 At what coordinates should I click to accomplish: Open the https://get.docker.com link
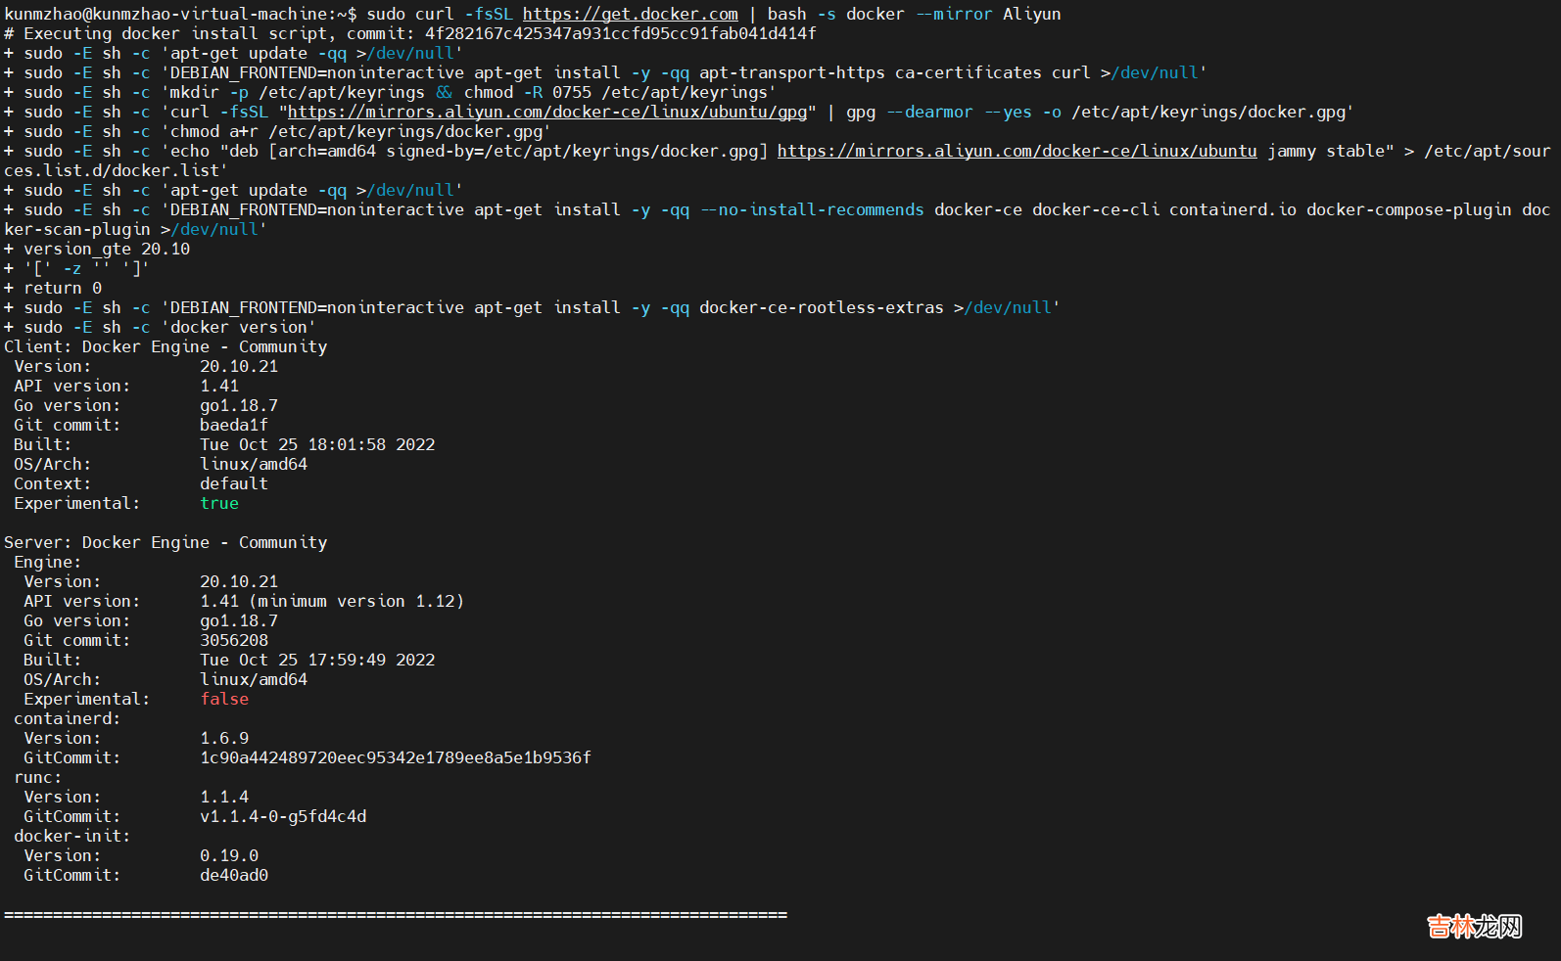631,14
